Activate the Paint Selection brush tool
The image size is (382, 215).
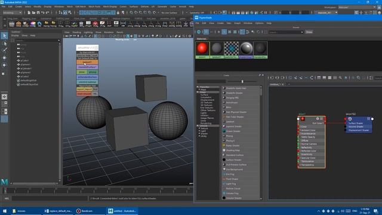4,50
